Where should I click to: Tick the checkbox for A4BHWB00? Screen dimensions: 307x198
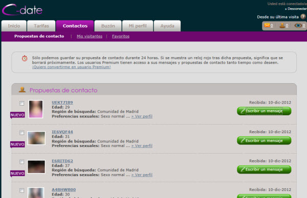pos(21,190)
